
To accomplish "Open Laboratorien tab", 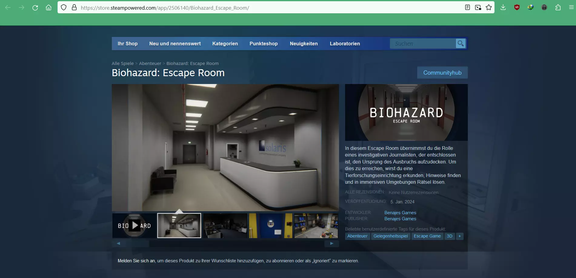I will click(x=345, y=44).
